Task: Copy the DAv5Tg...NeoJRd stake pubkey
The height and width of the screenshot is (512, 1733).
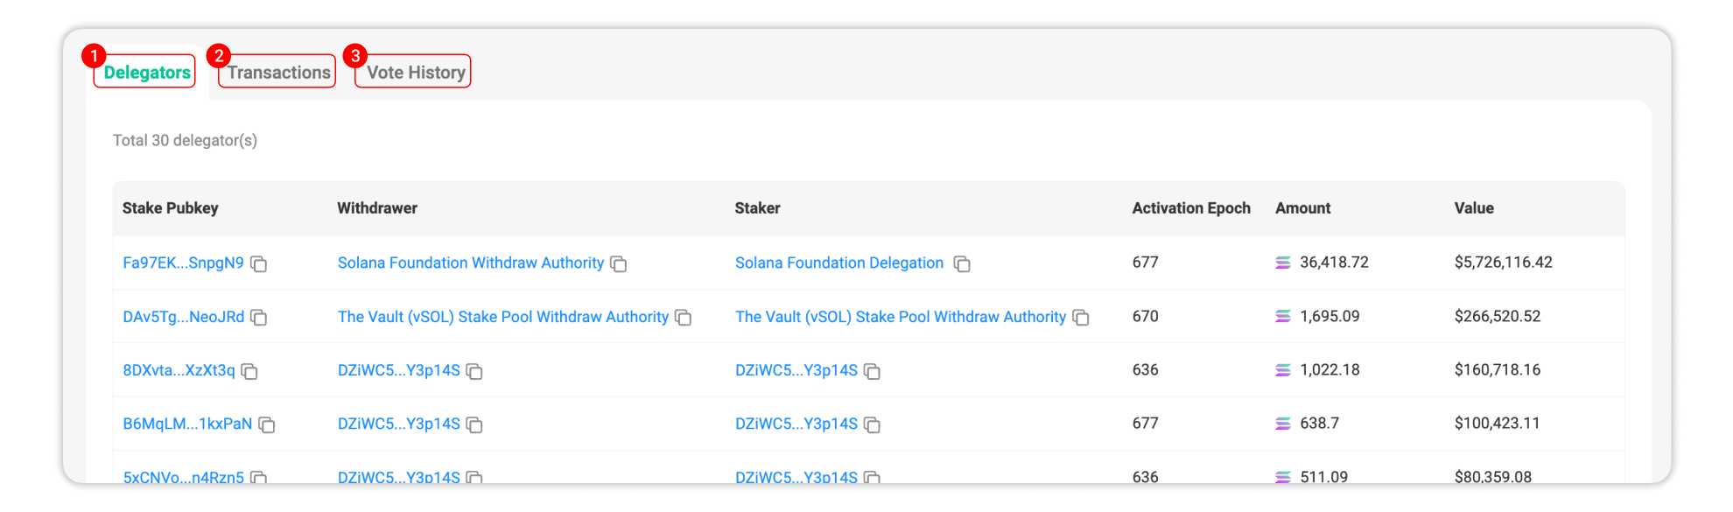Action: pos(259,317)
